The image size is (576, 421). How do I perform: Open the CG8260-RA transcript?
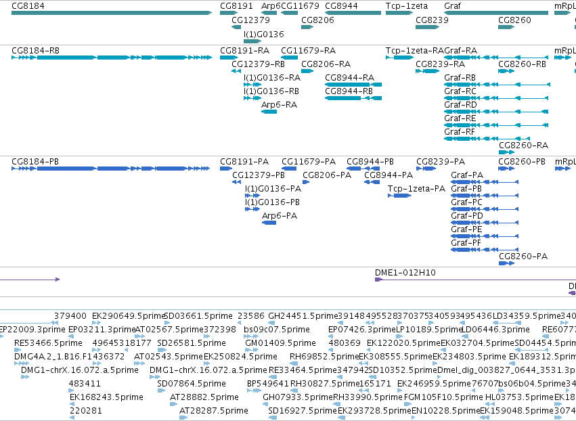[506, 152]
